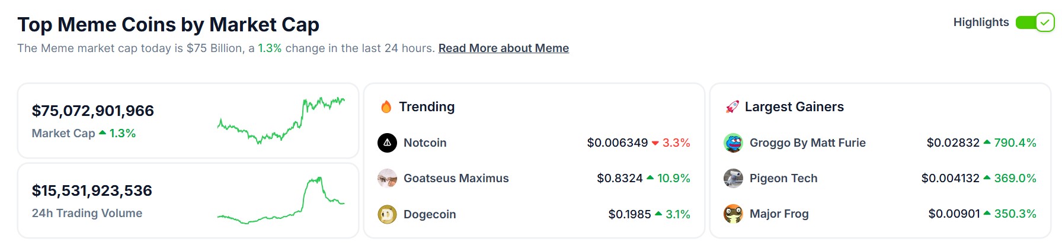The image size is (1062, 252).
Task: Turn off the Highlights toggle
Action: (x=1035, y=22)
